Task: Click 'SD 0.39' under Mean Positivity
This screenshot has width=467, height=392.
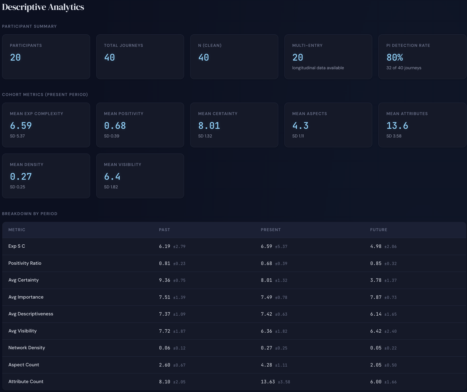Action: pyautogui.click(x=112, y=136)
